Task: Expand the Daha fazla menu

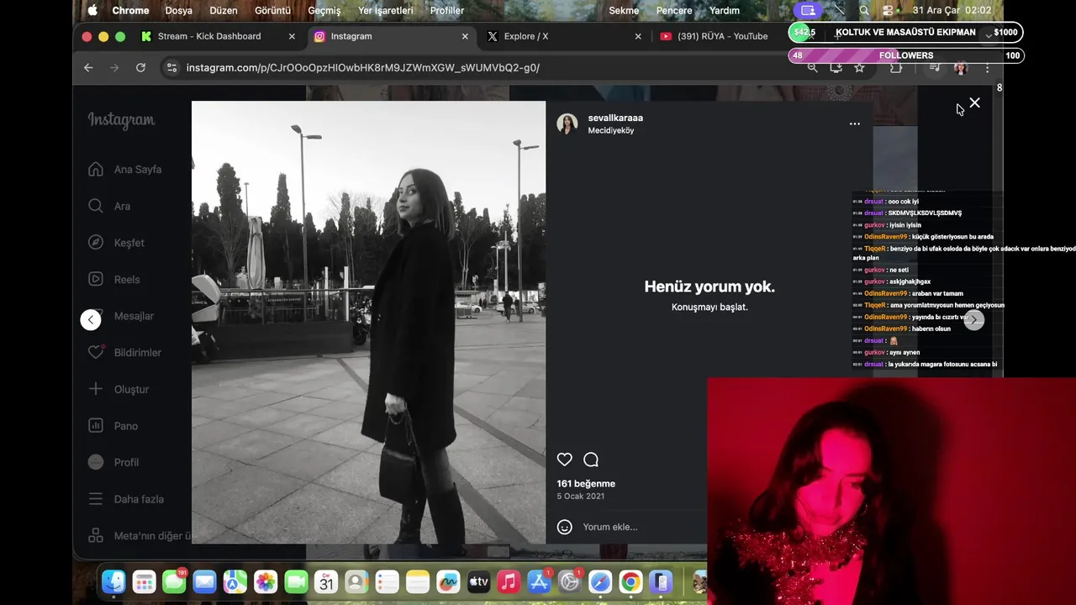Action: 127,499
